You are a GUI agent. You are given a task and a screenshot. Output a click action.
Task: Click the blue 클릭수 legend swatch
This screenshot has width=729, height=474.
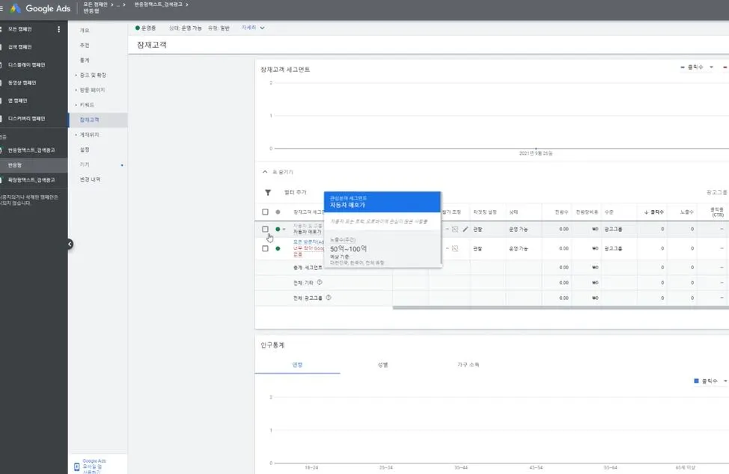click(x=696, y=381)
